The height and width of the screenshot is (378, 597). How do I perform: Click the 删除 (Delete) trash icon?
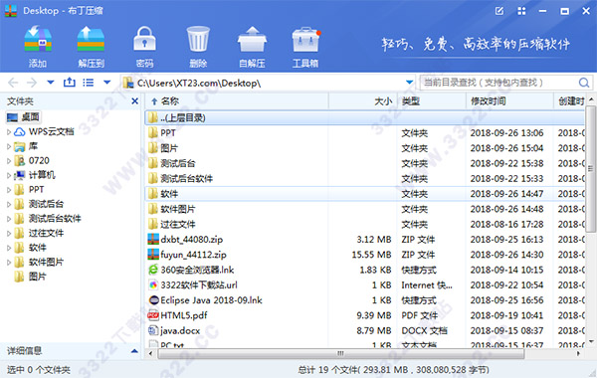[198, 39]
